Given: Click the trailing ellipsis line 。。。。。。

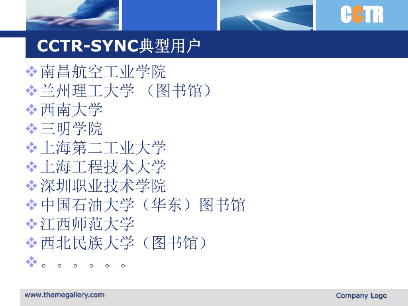Looking at the screenshot, I should (84, 265).
